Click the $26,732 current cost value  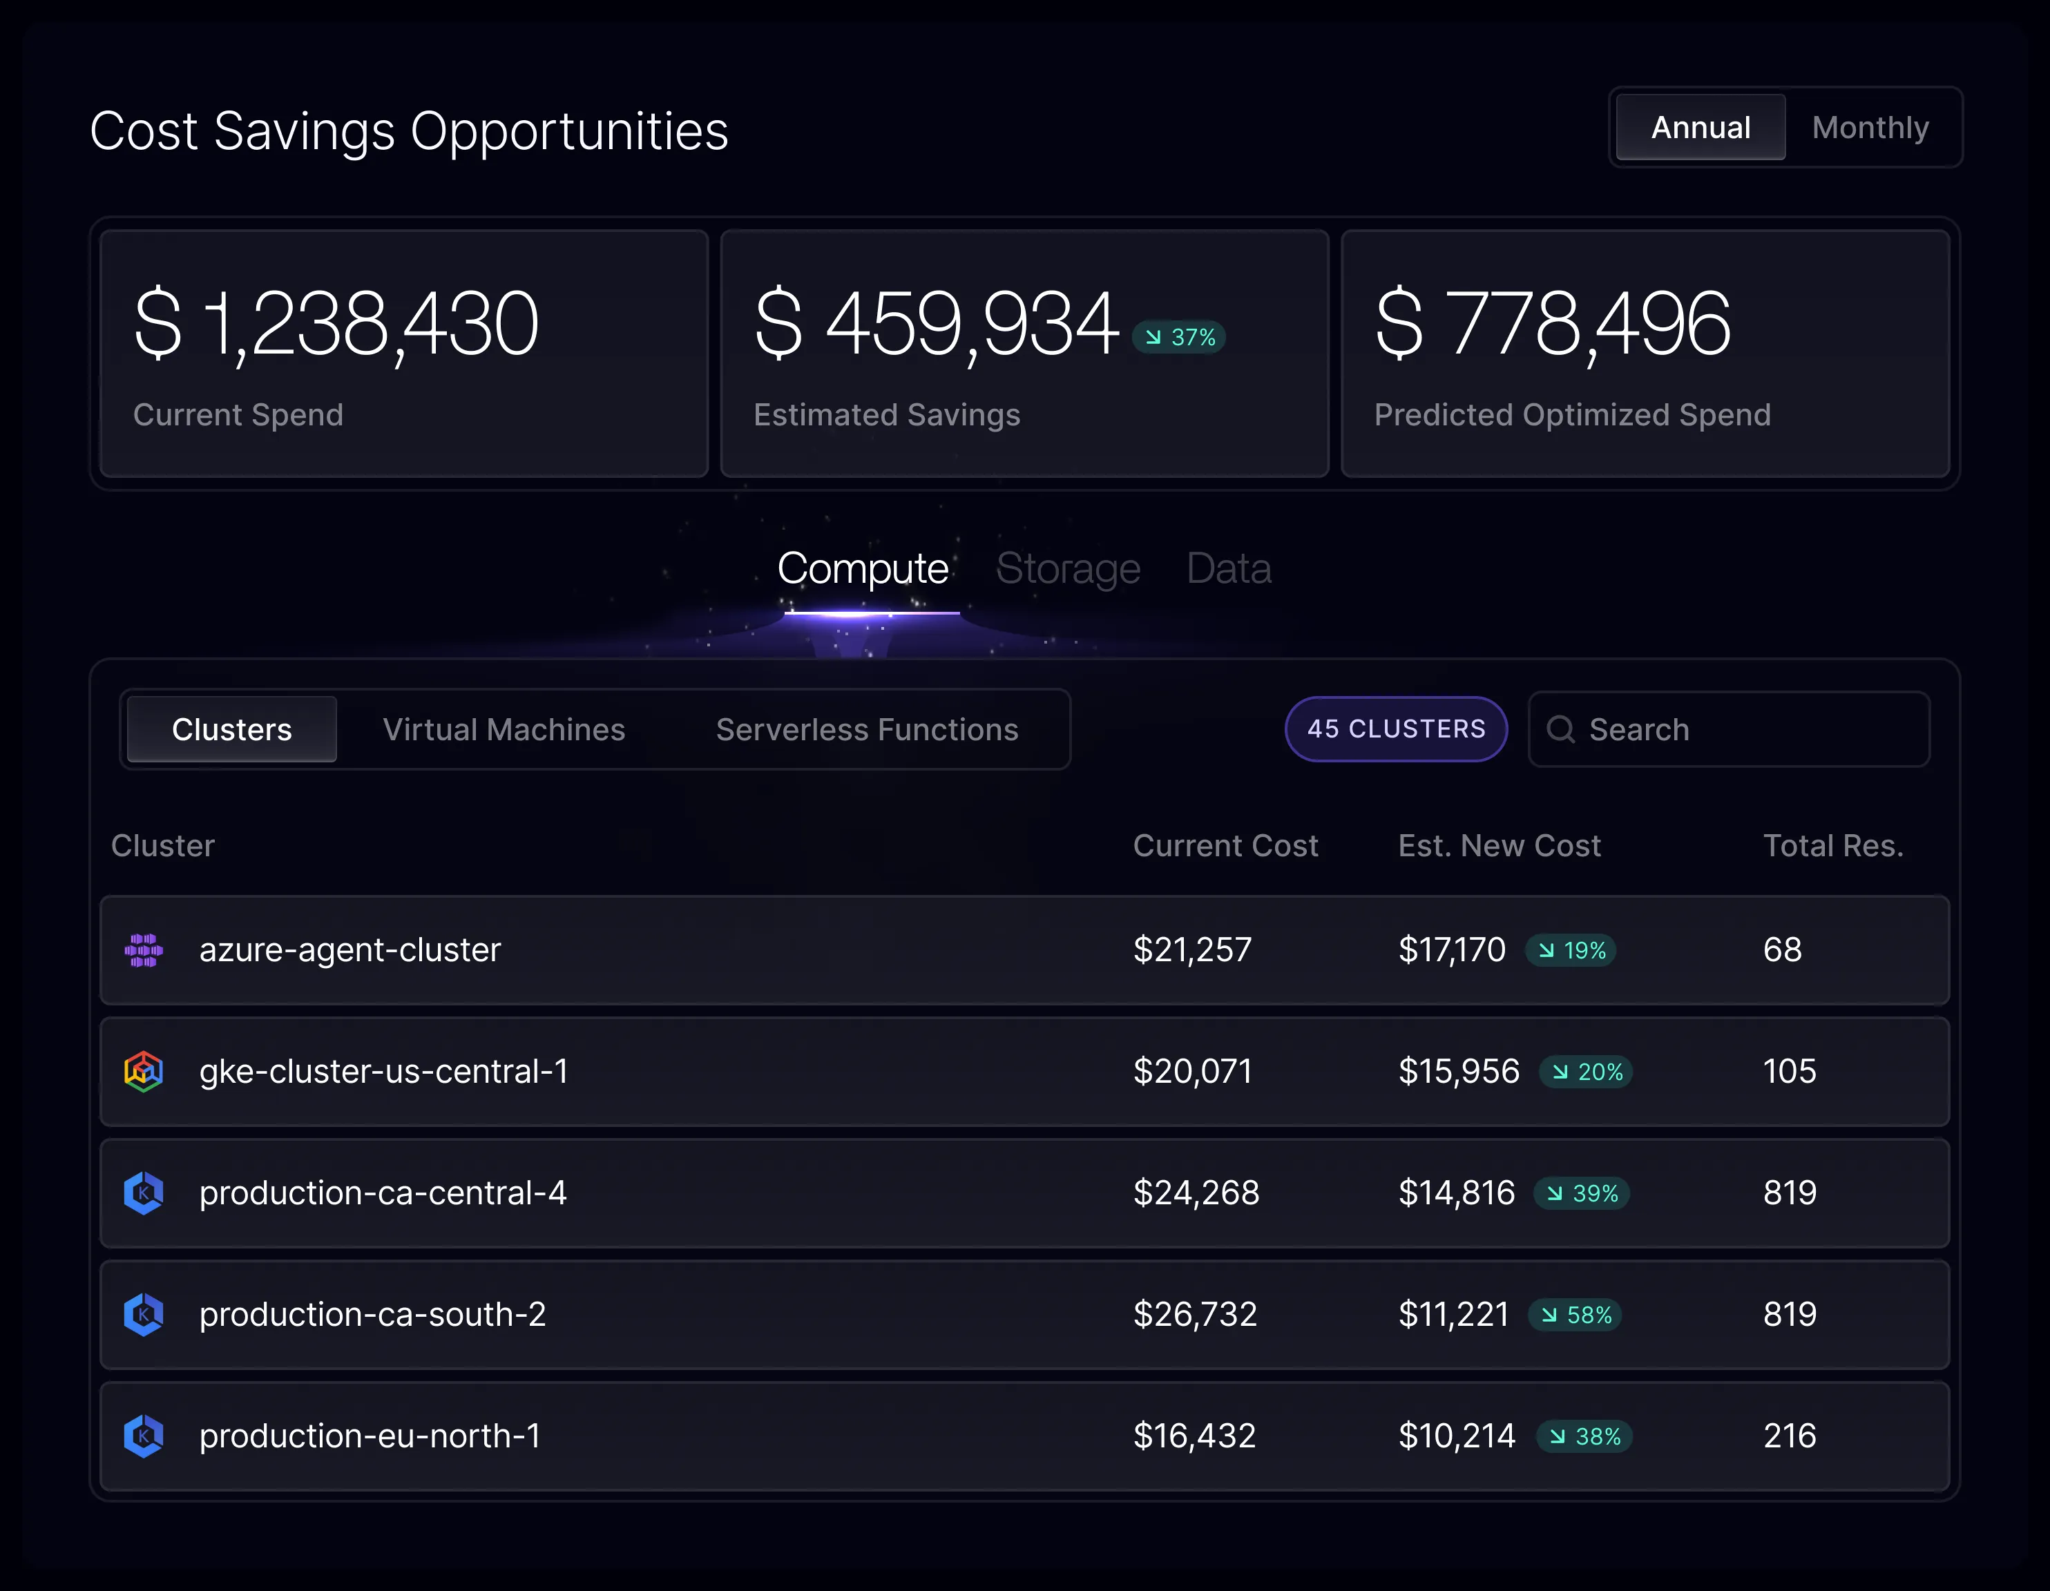point(1195,1314)
